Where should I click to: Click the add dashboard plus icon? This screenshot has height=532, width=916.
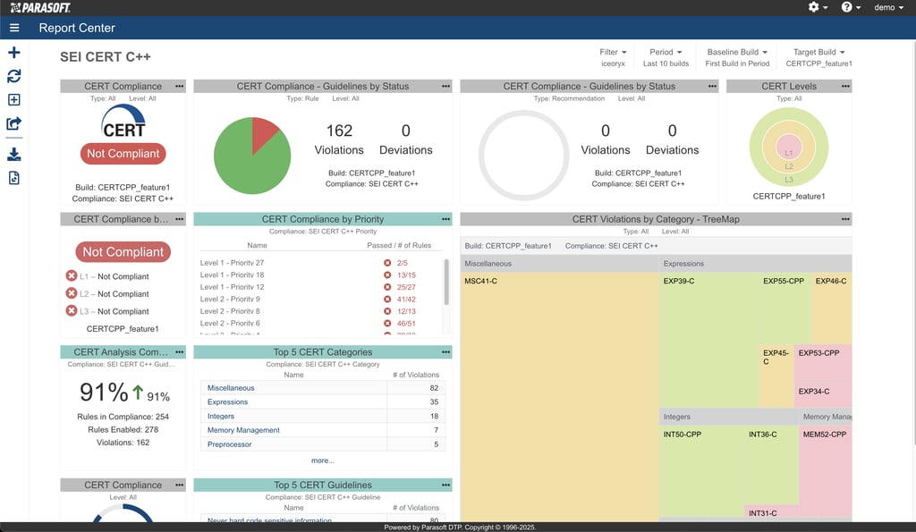click(14, 53)
